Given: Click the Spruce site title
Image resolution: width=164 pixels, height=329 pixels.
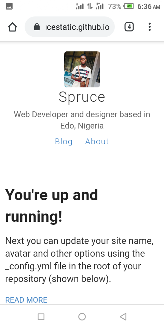Looking at the screenshot, I should (82, 97).
